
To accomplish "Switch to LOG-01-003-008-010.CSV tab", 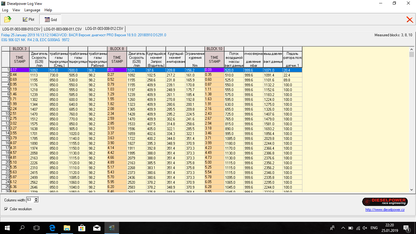I will pos(21,29).
